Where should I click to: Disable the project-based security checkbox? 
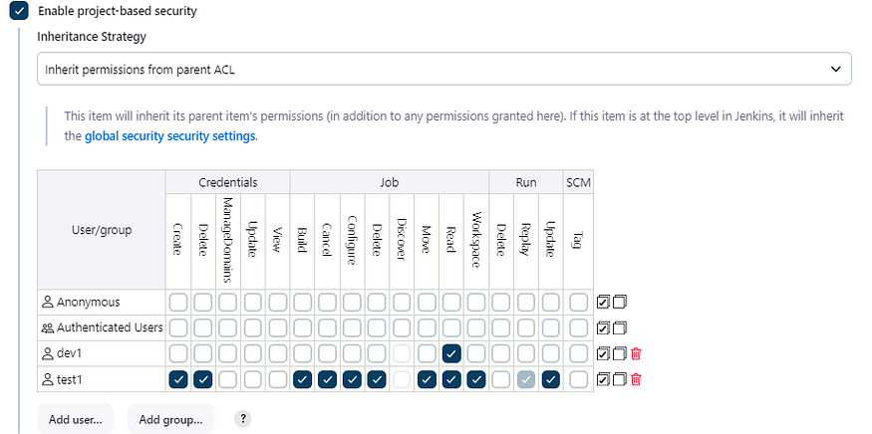[x=20, y=11]
